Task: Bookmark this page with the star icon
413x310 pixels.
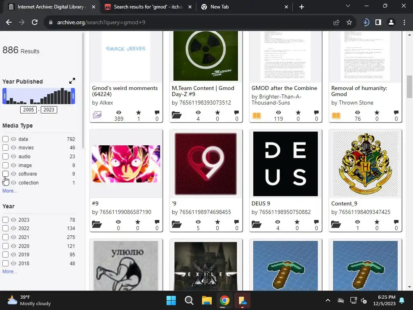Action: (349, 23)
